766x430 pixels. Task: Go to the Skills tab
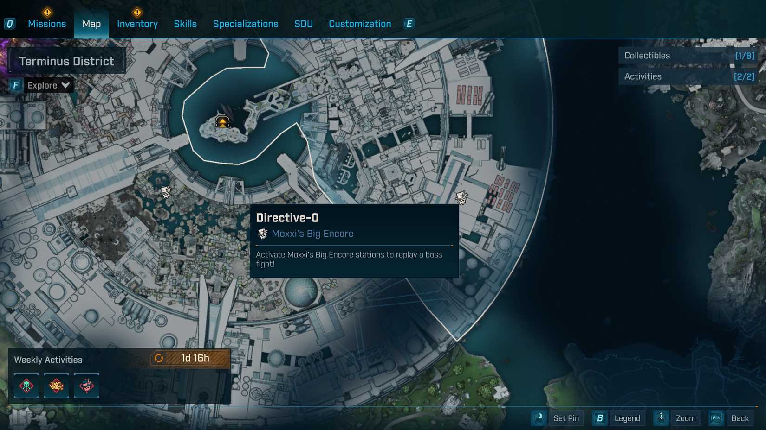185,24
